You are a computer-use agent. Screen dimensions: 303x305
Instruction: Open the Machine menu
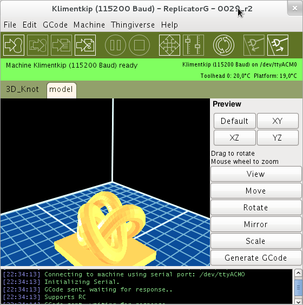[89, 25]
